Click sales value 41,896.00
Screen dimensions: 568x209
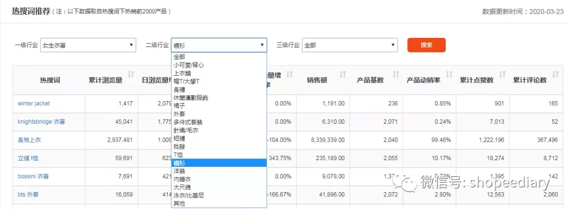point(332,195)
